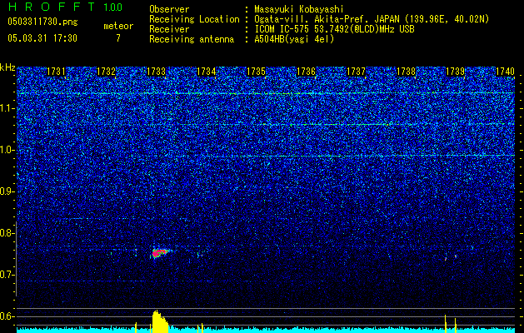Click the 1732 time marker

106,72
